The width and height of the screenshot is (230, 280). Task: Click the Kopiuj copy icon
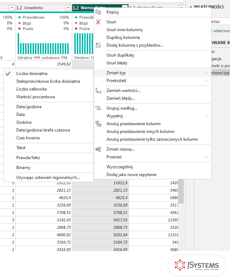coord(98,12)
